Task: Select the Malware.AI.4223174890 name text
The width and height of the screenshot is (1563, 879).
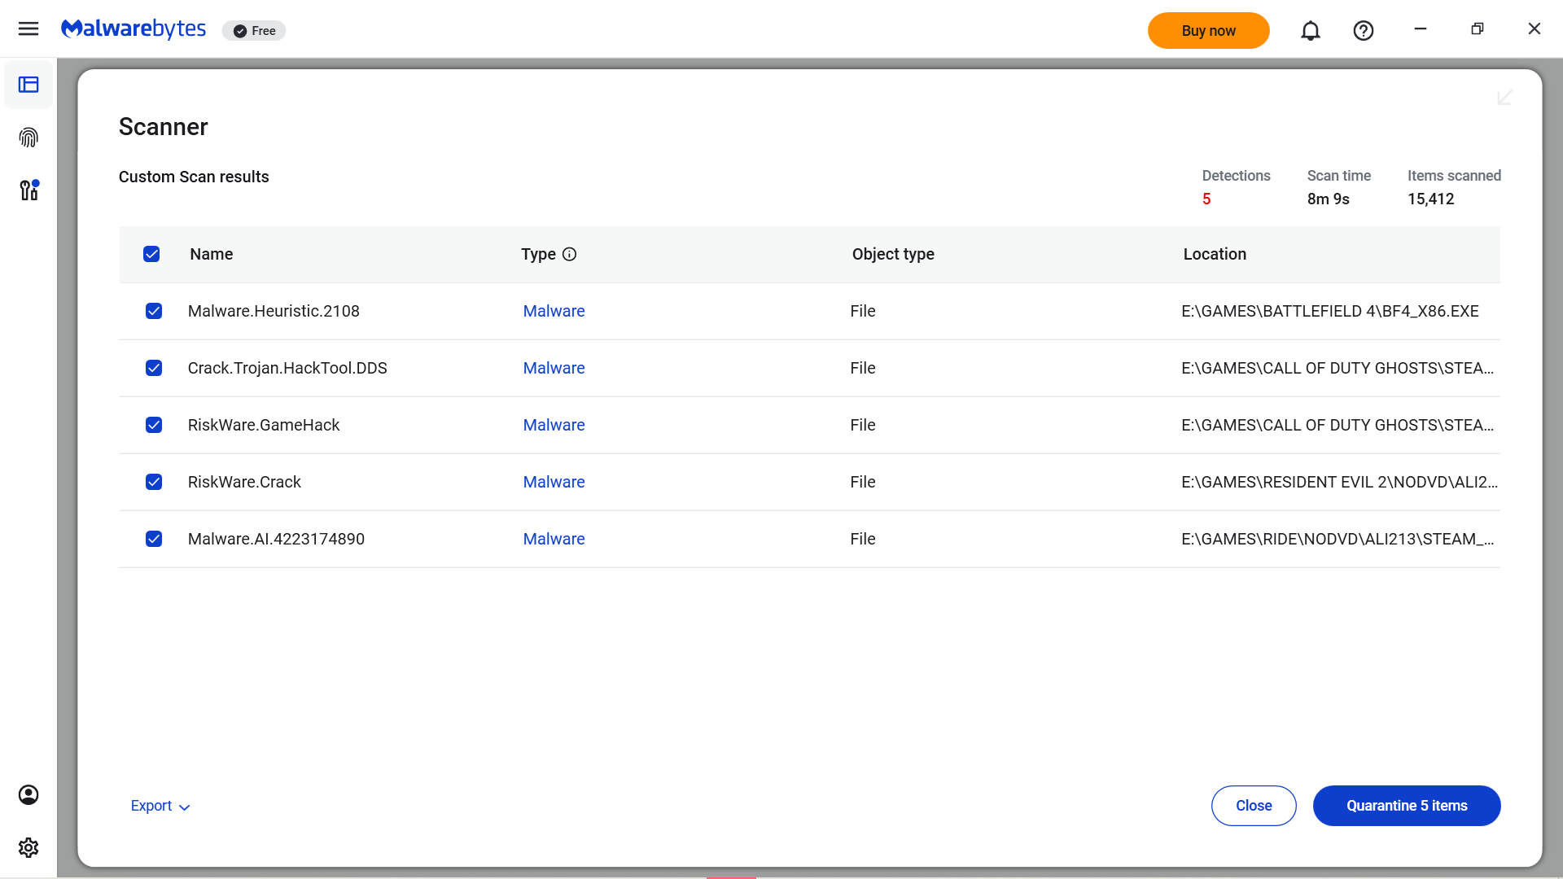Action: pos(276,539)
